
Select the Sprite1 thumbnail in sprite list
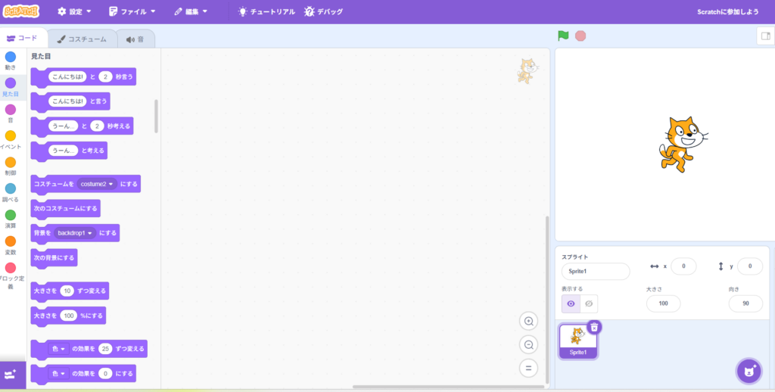click(x=577, y=341)
